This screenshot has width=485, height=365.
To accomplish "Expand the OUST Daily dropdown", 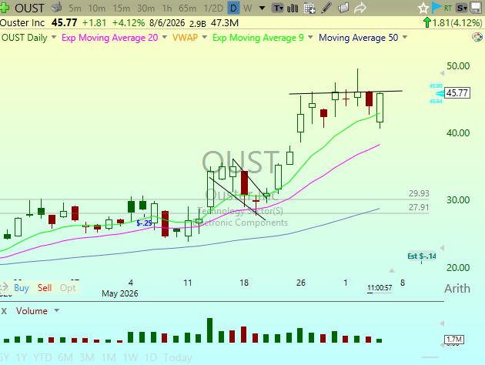I will pos(54,38).
